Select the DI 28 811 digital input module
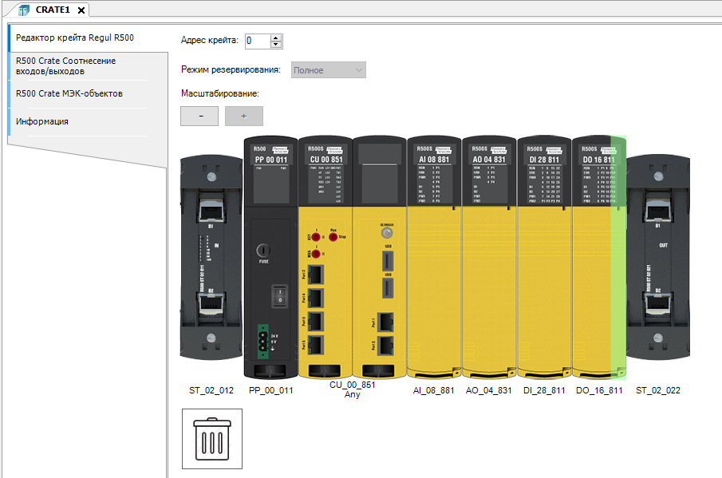Viewport: 722px width, 478px height. [544, 255]
